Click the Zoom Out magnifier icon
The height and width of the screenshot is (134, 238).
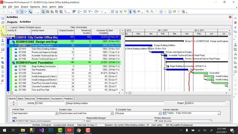click(x=152, y=12)
